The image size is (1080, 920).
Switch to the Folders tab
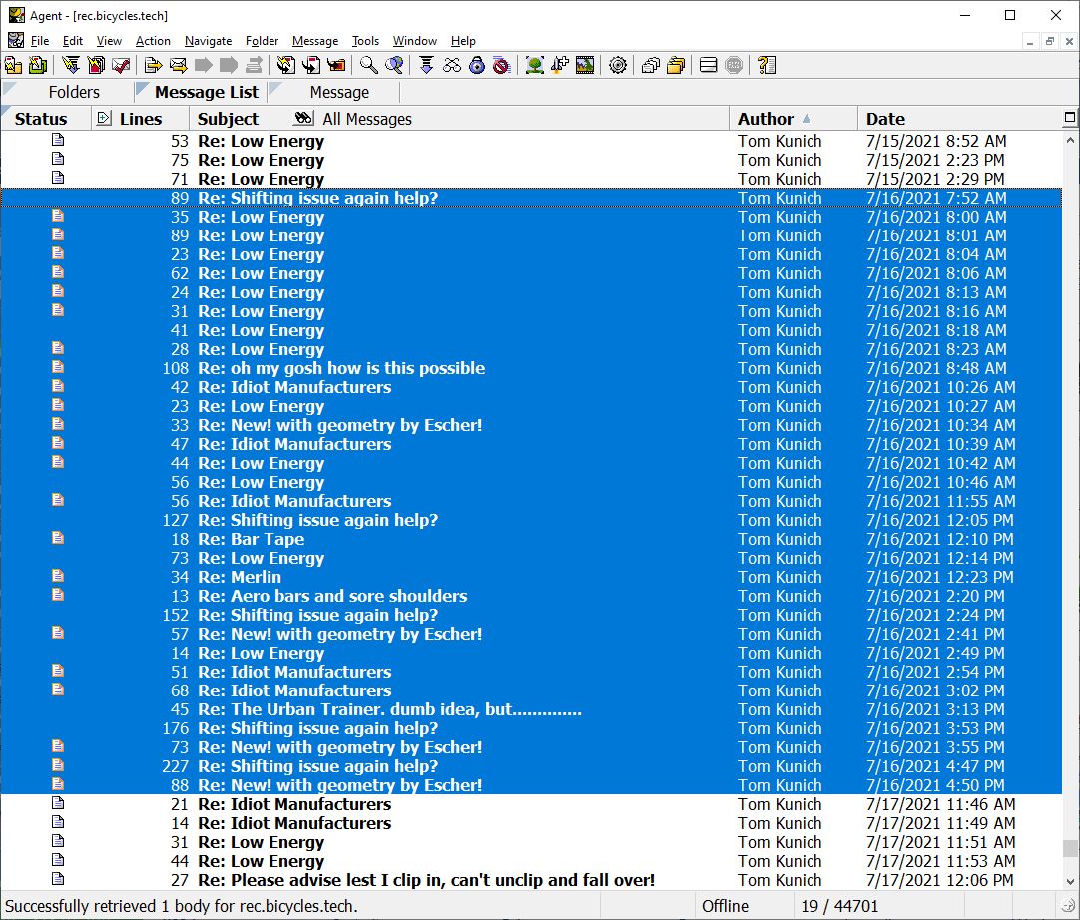coord(74,92)
